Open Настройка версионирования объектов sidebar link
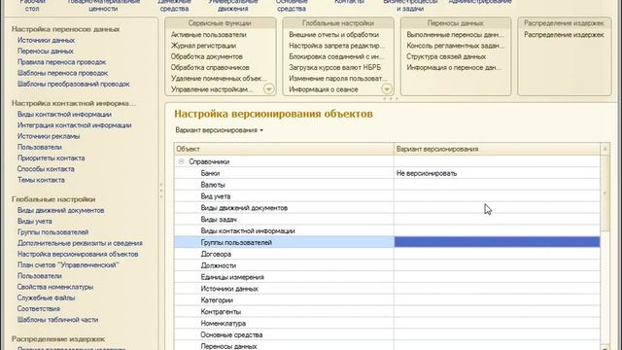This screenshot has width=622, height=350. click(78, 255)
